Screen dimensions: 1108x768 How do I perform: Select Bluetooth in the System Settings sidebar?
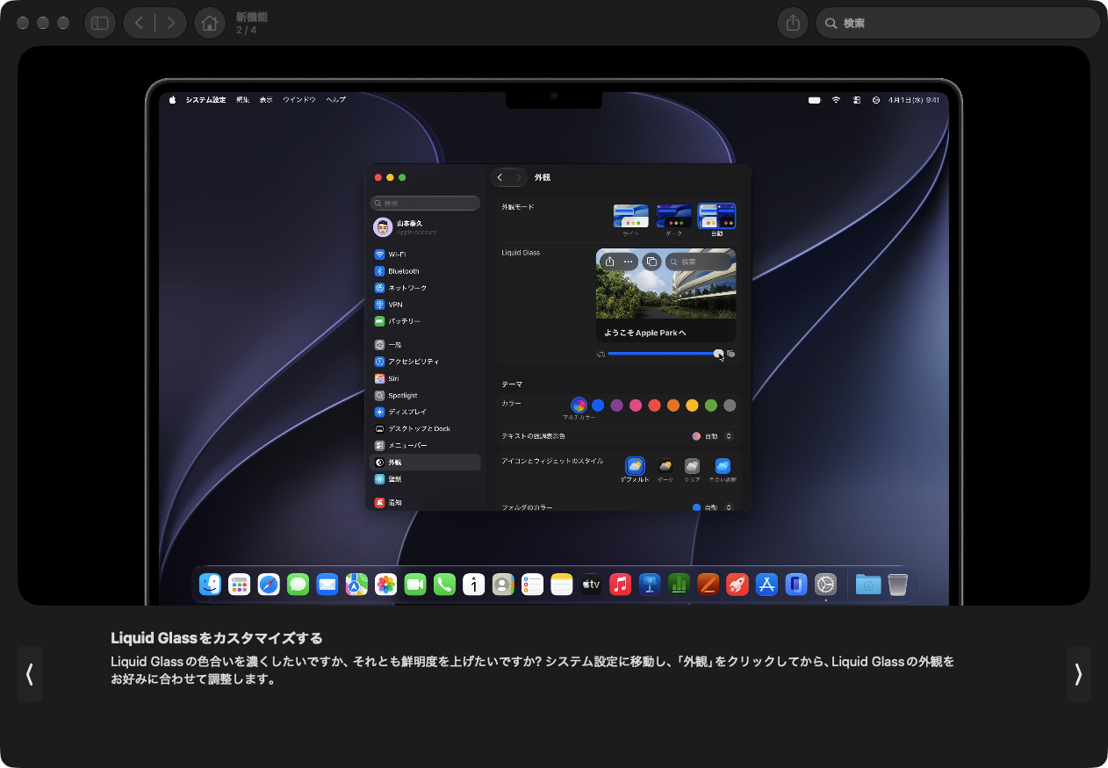click(x=427, y=271)
